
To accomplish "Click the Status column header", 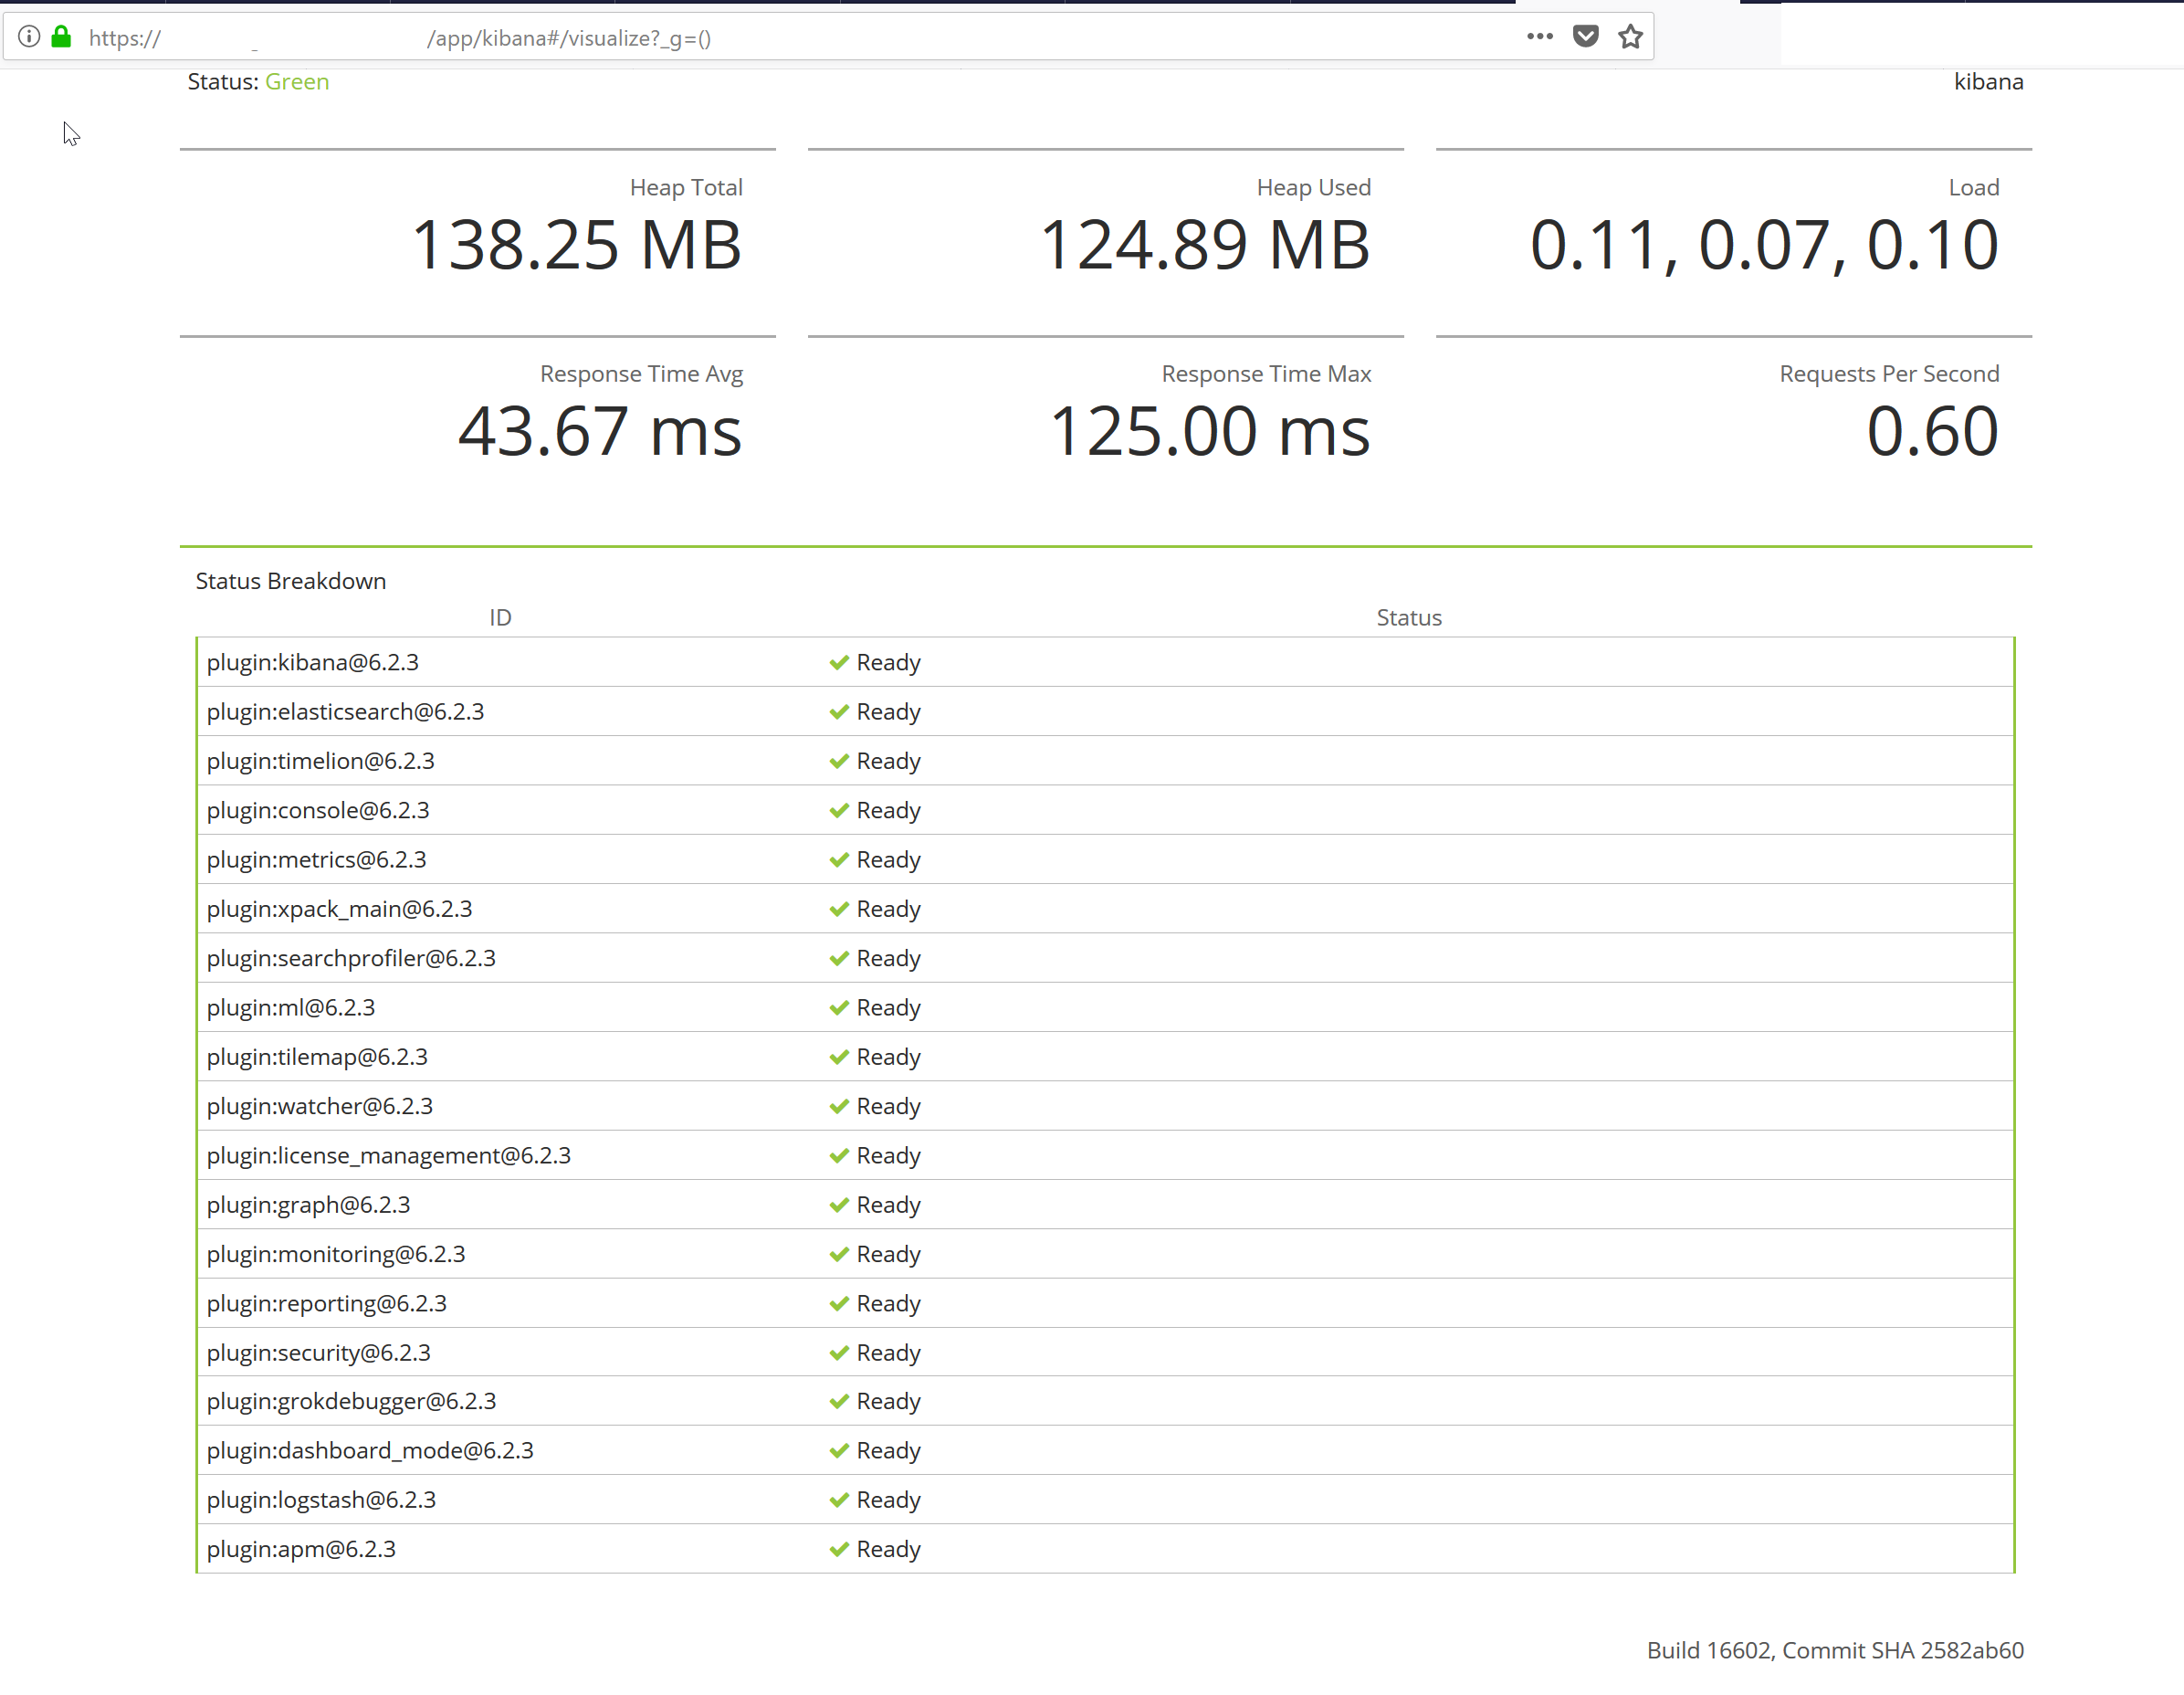I will 1408,617.
